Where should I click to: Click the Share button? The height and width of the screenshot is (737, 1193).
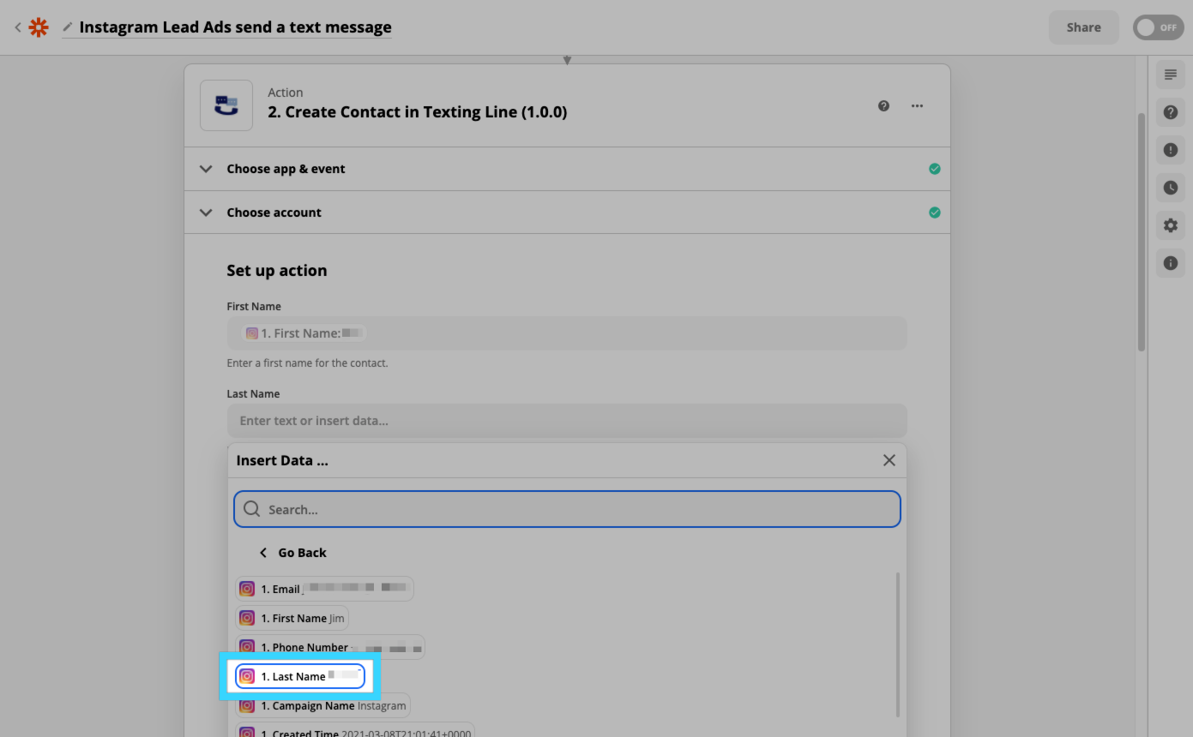click(x=1083, y=27)
